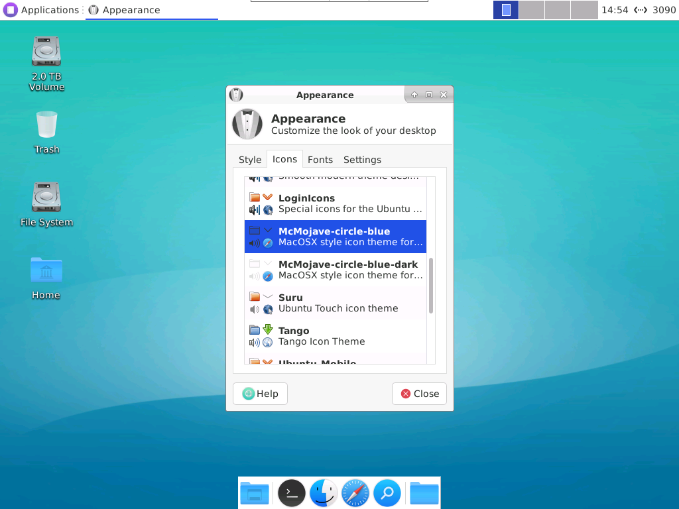Select the Tango icon theme
The image size is (679, 509).
335,336
